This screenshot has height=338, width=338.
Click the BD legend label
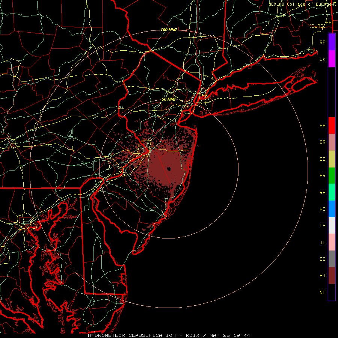(323, 159)
